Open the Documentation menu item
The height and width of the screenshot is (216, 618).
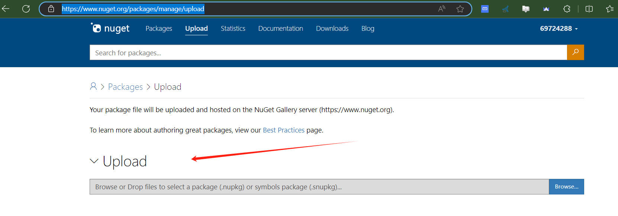point(280,29)
